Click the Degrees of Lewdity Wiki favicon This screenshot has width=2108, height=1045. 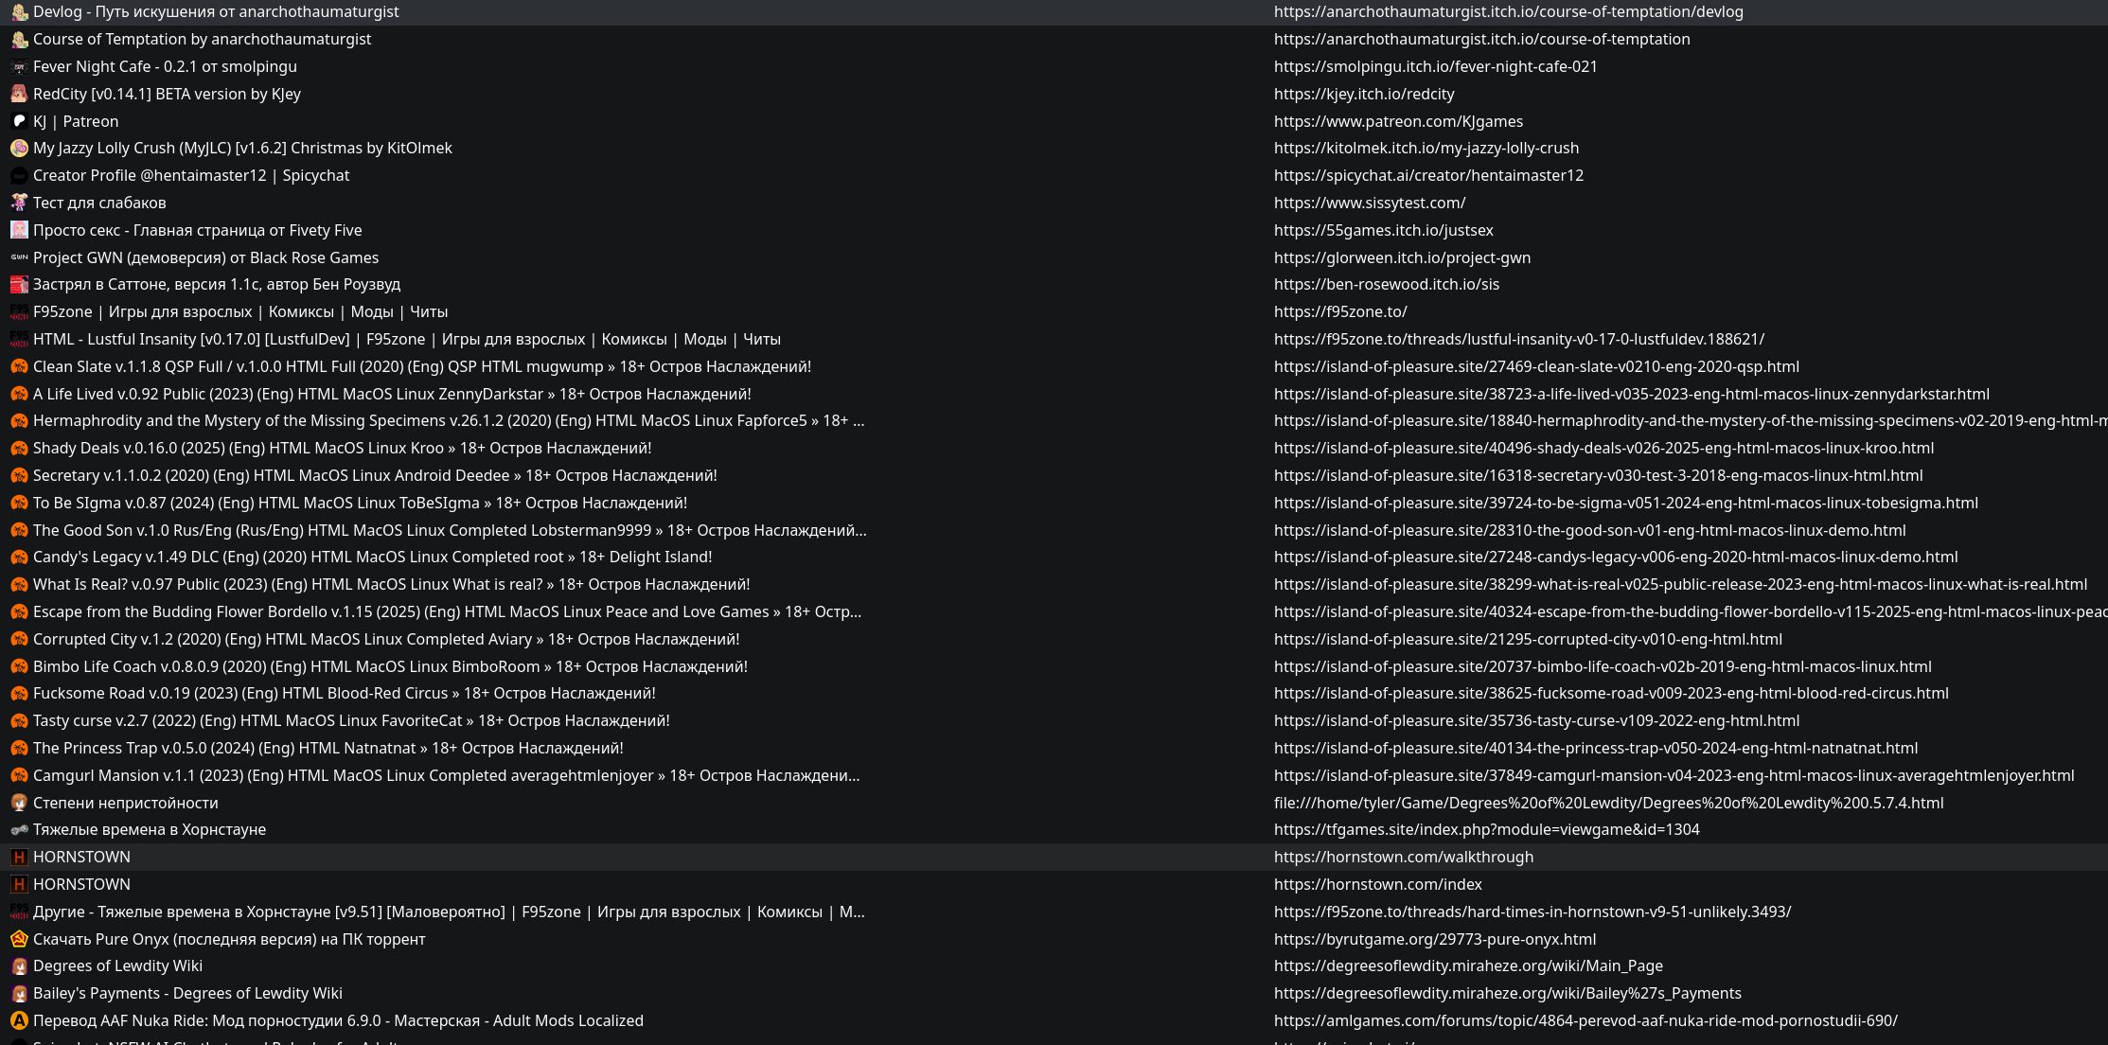coord(19,966)
